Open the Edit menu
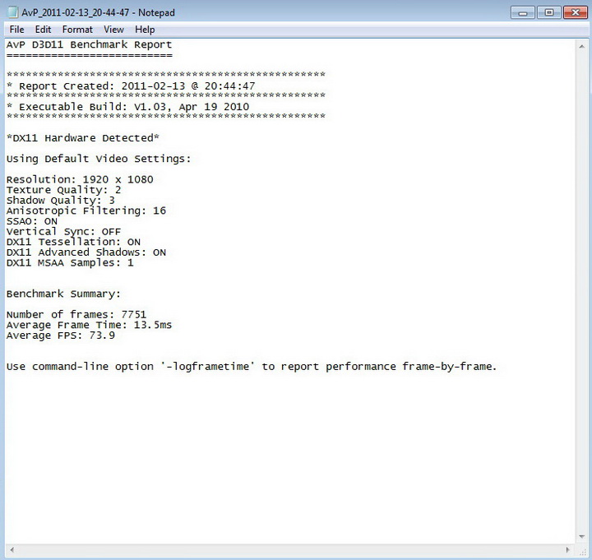Image resolution: width=592 pixels, height=560 pixels. (43, 30)
